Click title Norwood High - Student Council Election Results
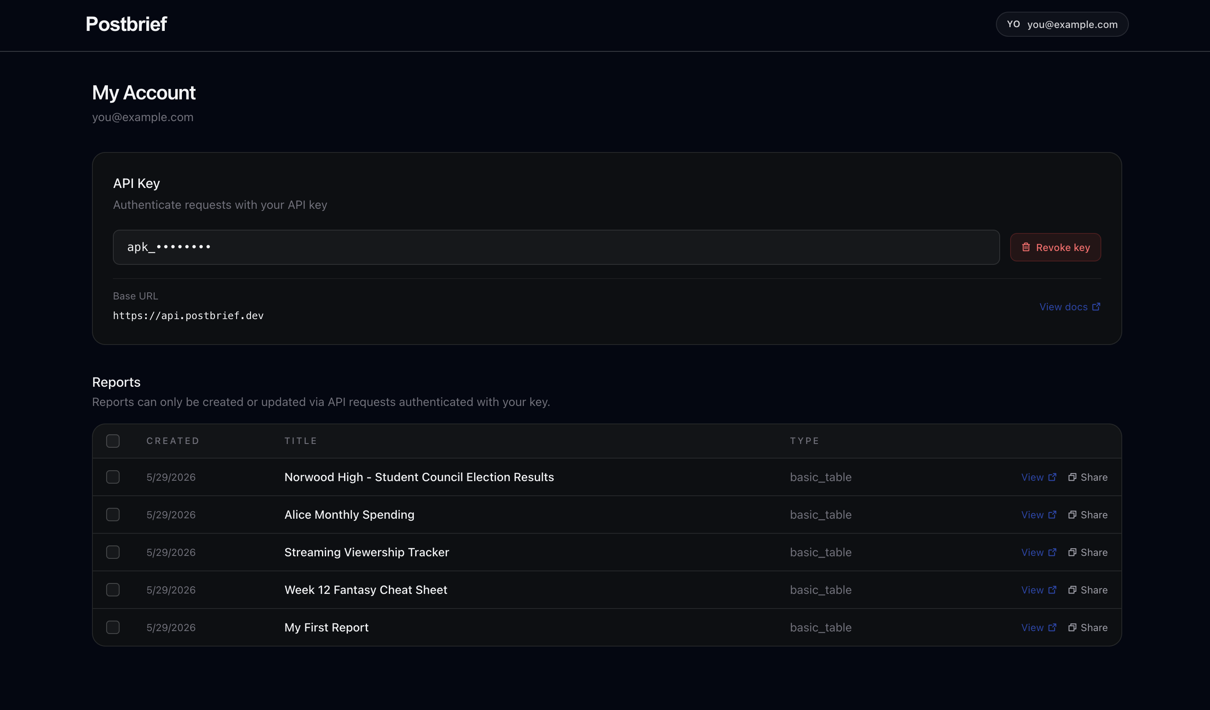Image resolution: width=1210 pixels, height=710 pixels. [x=419, y=477]
